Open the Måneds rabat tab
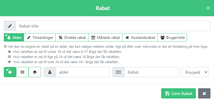Image resolution: width=214 pixels, height=102 pixels. click(105, 38)
